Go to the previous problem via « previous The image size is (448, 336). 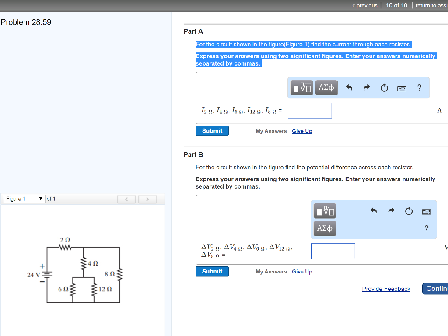(365, 5)
